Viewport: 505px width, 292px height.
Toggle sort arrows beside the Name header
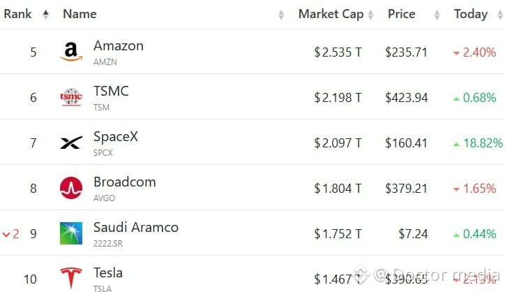(x=281, y=15)
